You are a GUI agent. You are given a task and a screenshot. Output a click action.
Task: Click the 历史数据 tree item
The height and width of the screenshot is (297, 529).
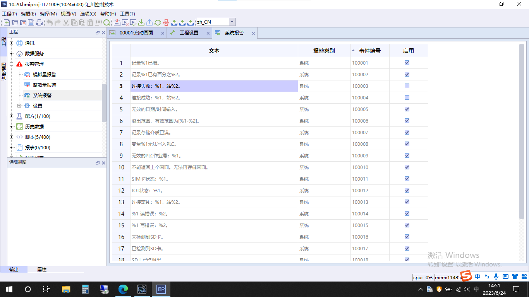pyautogui.click(x=34, y=126)
